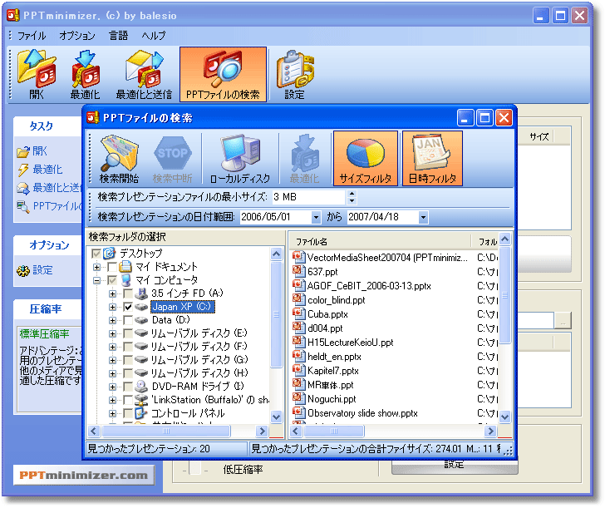
Task: Click the 最適化 optimize toolbar icon
Action: tap(85, 75)
